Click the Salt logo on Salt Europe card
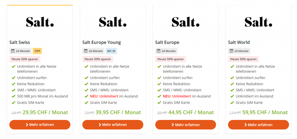 [186, 22]
